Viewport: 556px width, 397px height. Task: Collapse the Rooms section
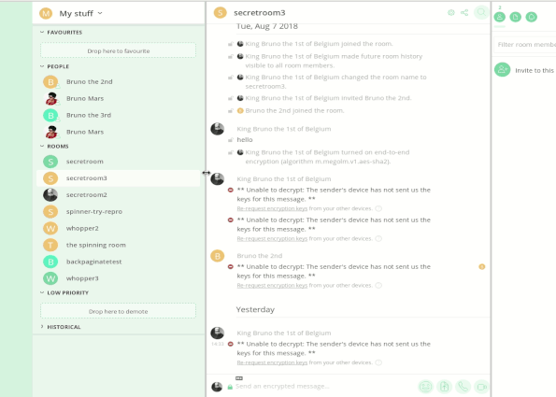pyautogui.click(x=54, y=146)
